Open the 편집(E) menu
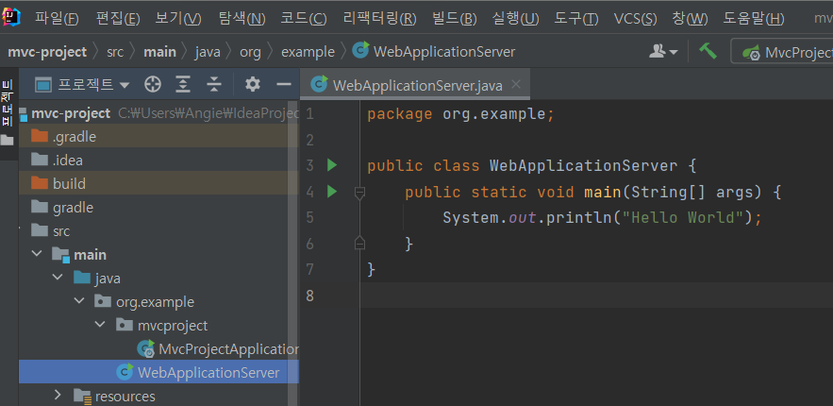The image size is (833, 406). tap(118, 19)
